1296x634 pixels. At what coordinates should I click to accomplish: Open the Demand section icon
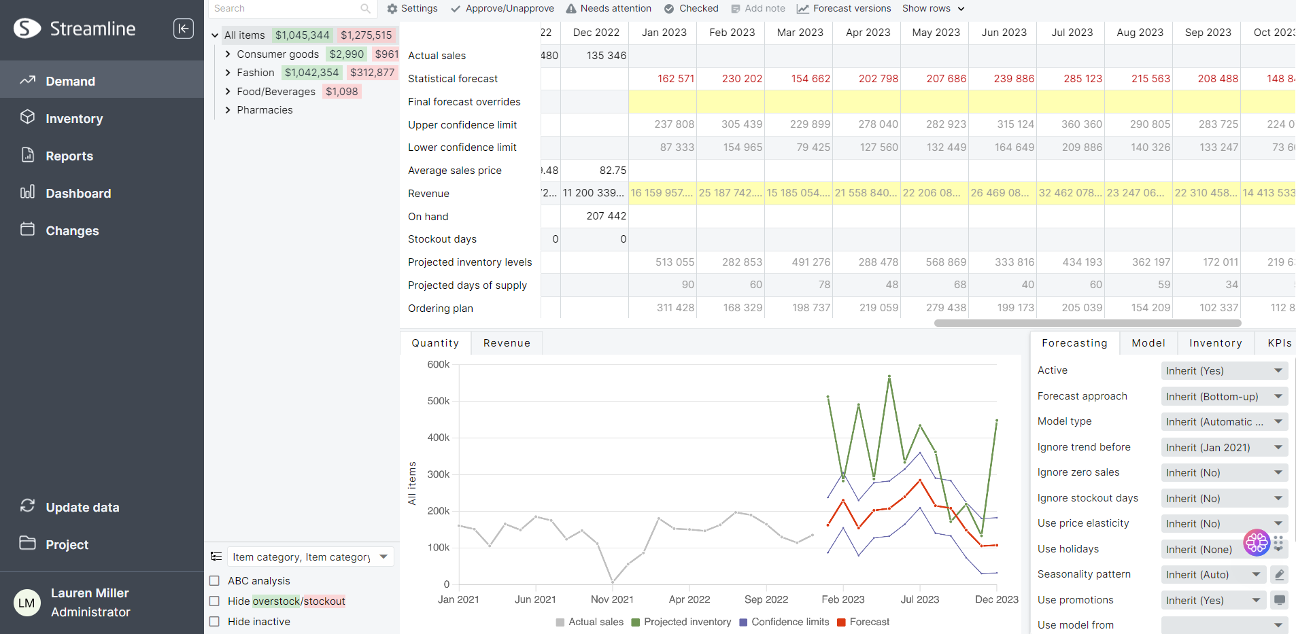(28, 80)
